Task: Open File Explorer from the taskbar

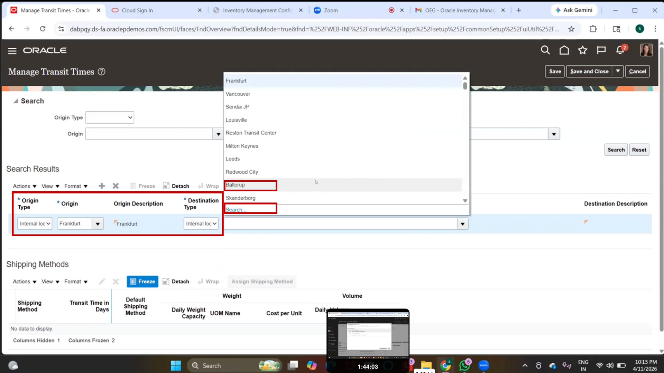Action: tap(426, 365)
